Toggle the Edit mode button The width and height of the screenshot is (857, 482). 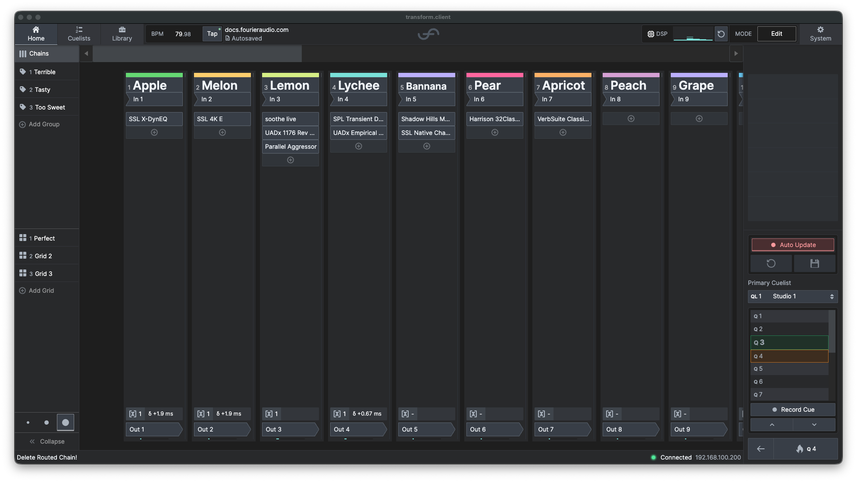[776, 34]
